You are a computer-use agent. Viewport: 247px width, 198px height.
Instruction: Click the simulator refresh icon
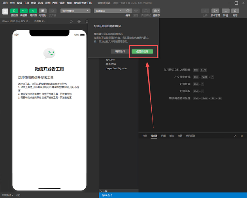tap(71, 21)
